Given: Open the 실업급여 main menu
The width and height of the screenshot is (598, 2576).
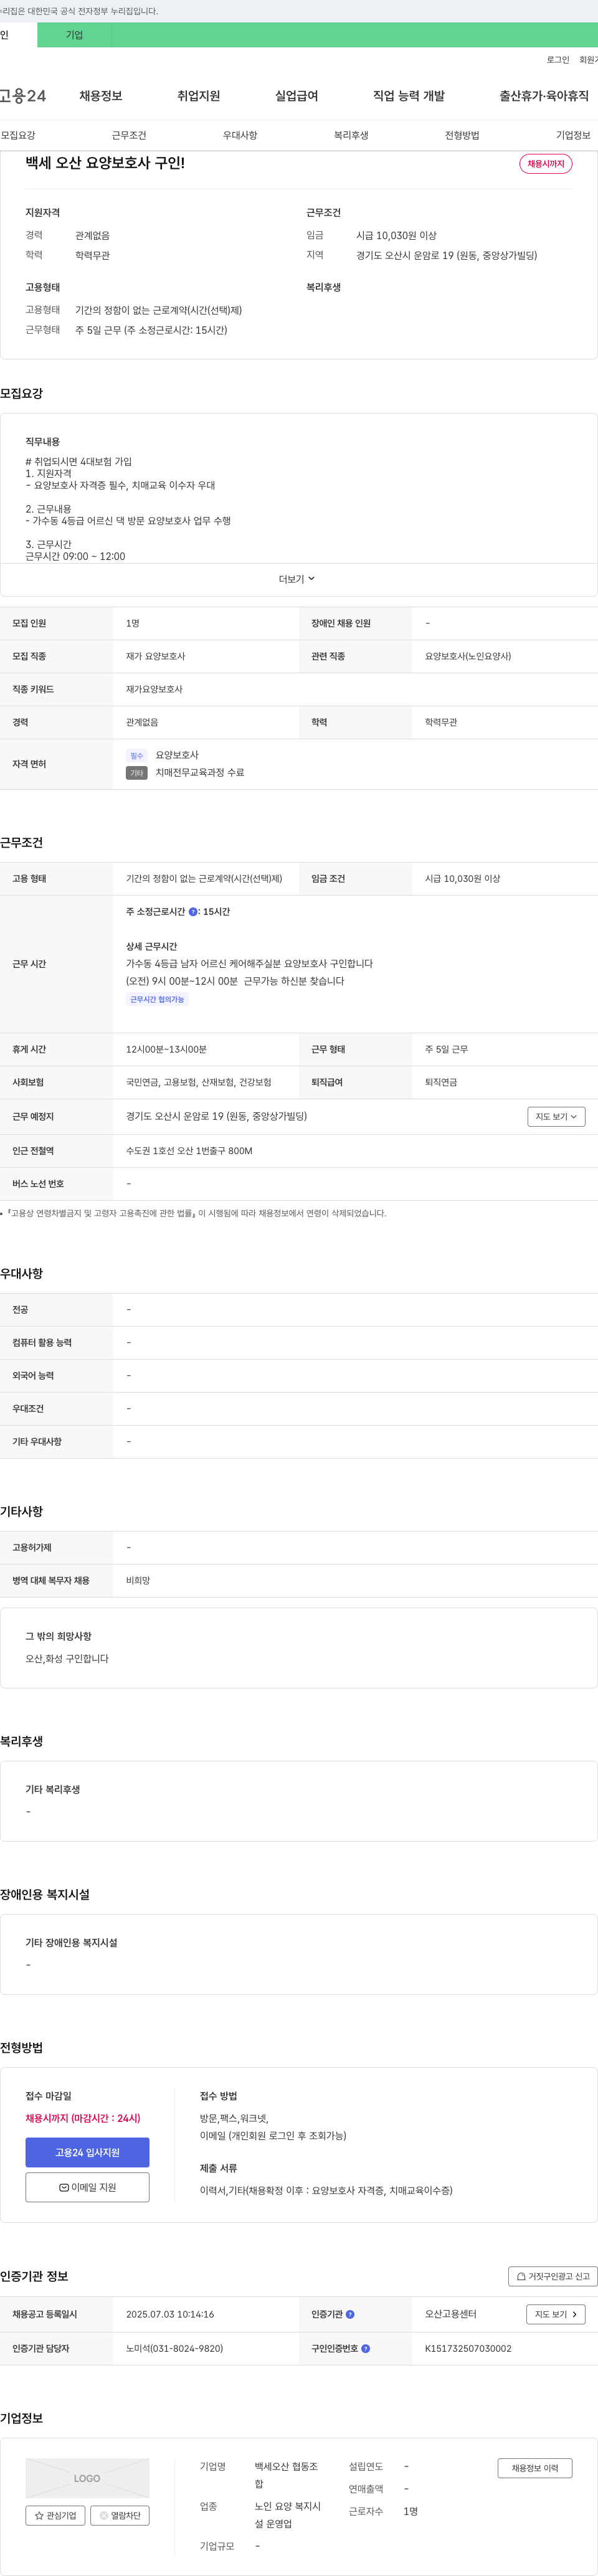Looking at the screenshot, I should click(x=296, y=96).
